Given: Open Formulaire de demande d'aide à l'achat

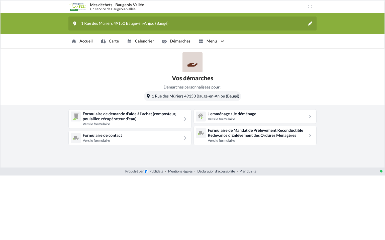Looking at the screenshot, I should pyautogui.click(x=130, y=119).
